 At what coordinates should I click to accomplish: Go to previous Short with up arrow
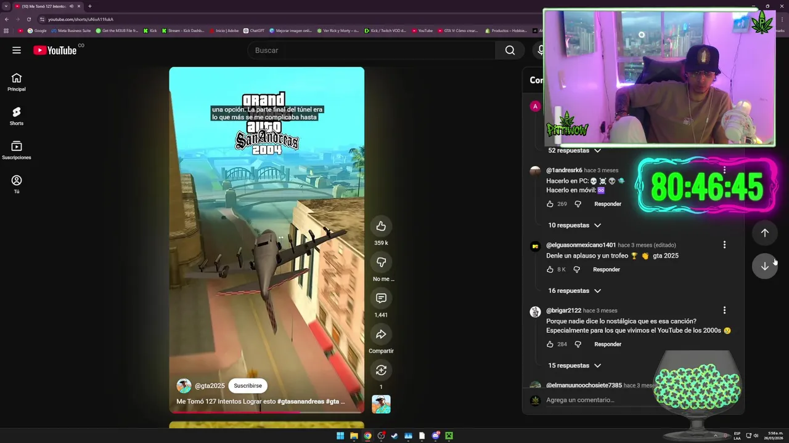coord(764,233)
